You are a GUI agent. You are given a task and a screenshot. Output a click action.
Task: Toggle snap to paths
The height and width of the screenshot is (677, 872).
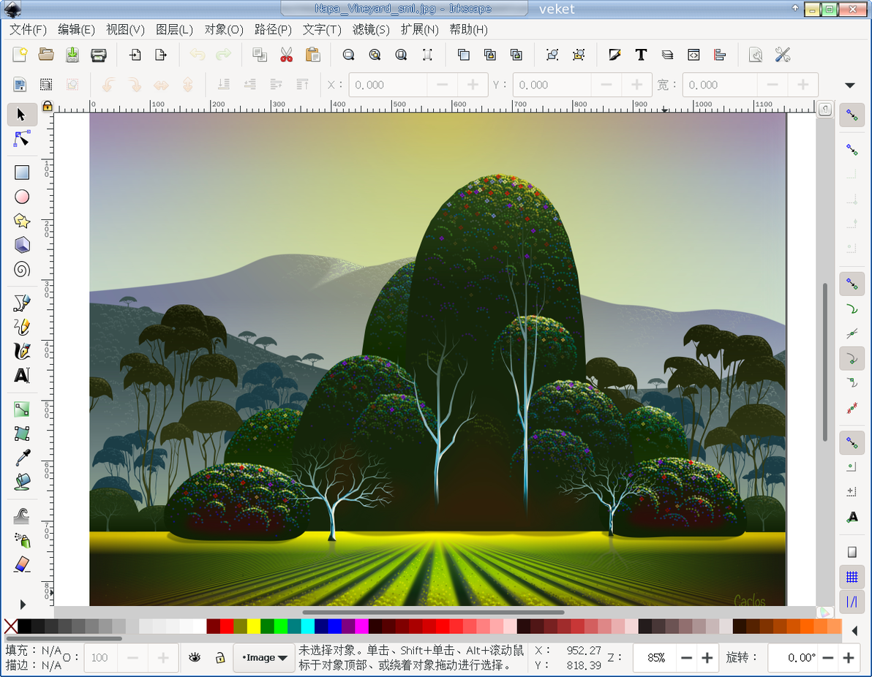(x=852, y=309)
